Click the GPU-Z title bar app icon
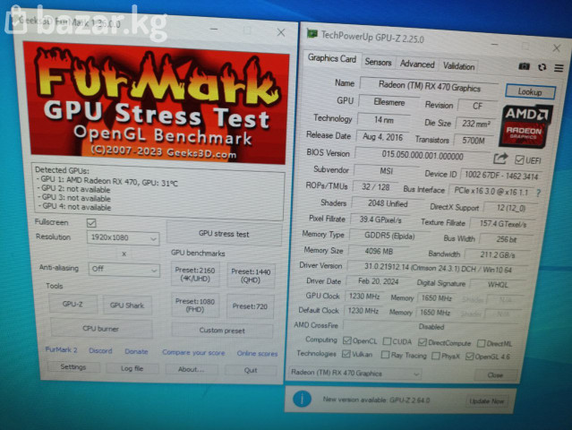Image resolution: width=572 pixels, height=430 pixels. (311, 35)
